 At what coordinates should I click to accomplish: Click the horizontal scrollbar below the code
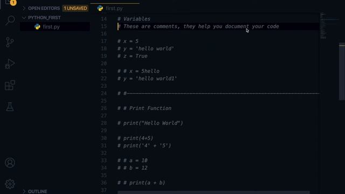[x=213, y=192]
